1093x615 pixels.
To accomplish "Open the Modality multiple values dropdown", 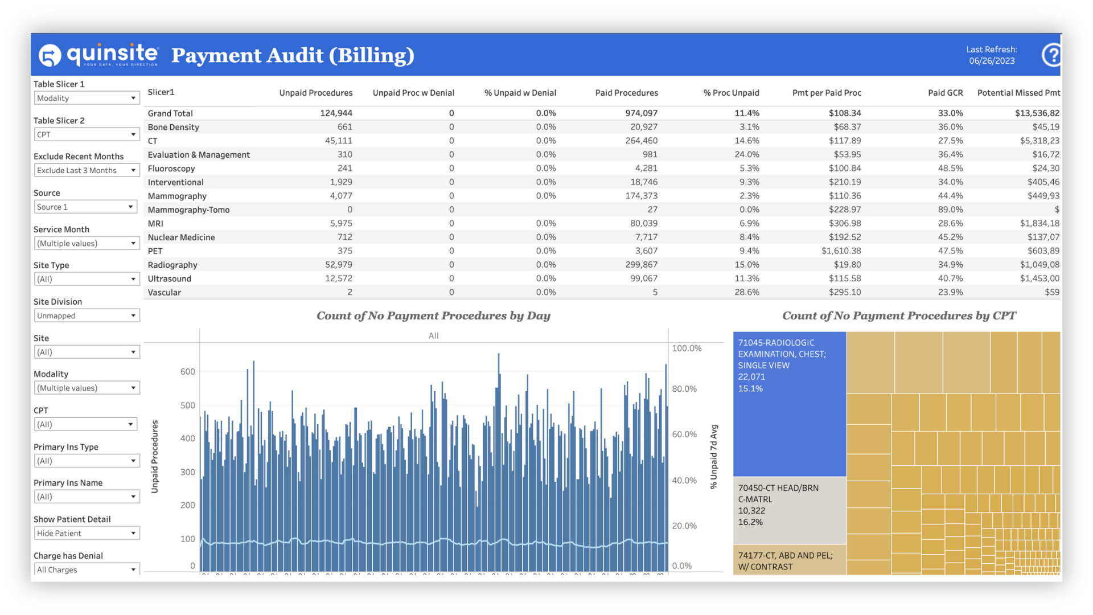I will click(x=87, y=387).
